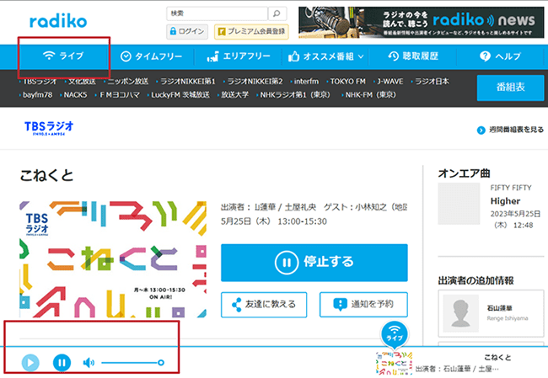
Task: Click 友達に教える share button
Action: pos(264,305)
